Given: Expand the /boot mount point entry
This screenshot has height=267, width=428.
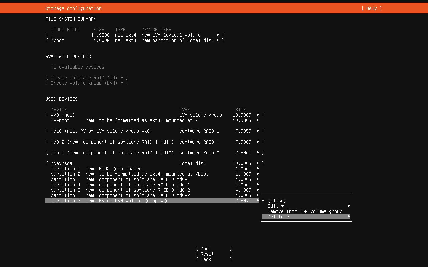Looking at the screenshot, I should (x=135, y=40).
